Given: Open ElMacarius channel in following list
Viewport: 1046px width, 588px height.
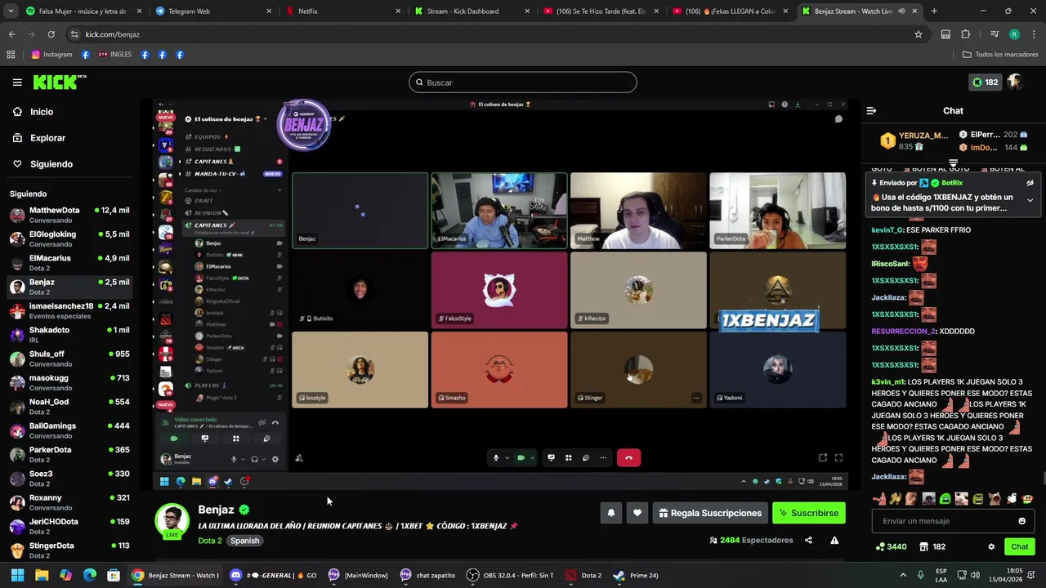Looking at the screenshot, I should [69, 263].
